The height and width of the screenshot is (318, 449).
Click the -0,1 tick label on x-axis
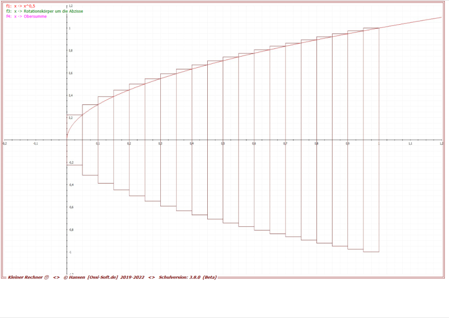pos(35,144)
